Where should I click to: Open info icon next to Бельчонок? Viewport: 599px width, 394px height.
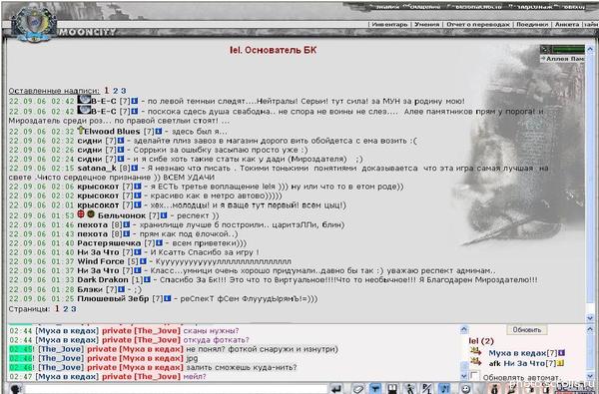pos(164,215)
